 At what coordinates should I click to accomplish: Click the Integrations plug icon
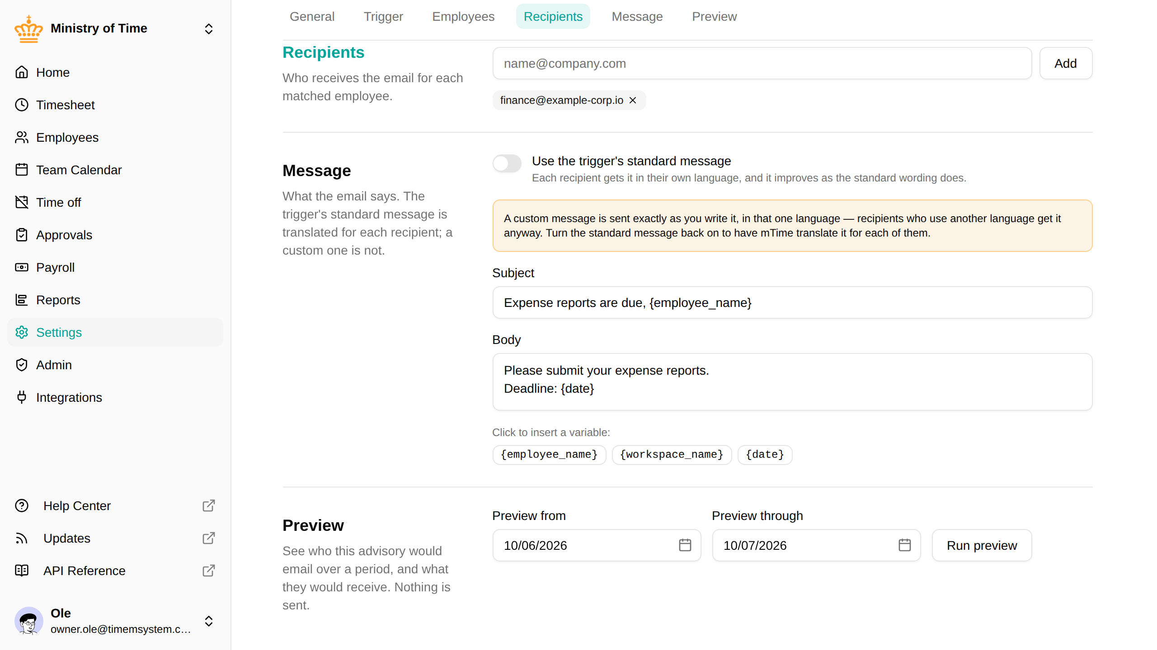pyautogui.click(x=22, y=397)
